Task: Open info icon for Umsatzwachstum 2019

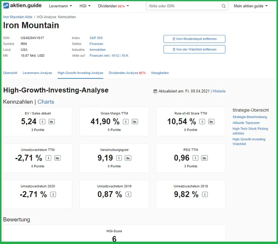Action: click(x=128, y=194)
